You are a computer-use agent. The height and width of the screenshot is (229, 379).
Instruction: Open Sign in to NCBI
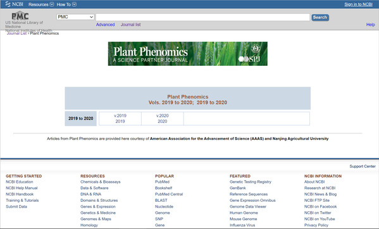[x=358, y=4]
